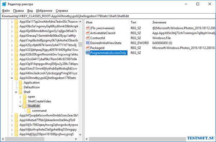Screen dimensions: 216x142
Task: Collapse the AppX43hnxtbyyps62jhe9sqpdzxn1790zetc key
Action: [x=12, y=78]
